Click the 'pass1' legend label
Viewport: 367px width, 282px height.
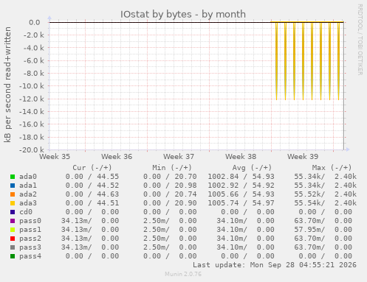tap(30, 230)
